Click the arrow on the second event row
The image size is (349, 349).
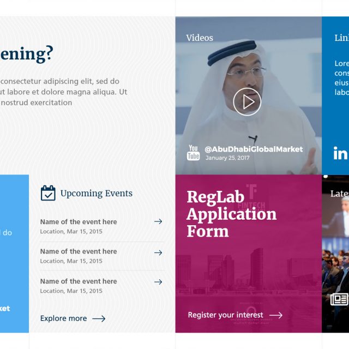158,252
